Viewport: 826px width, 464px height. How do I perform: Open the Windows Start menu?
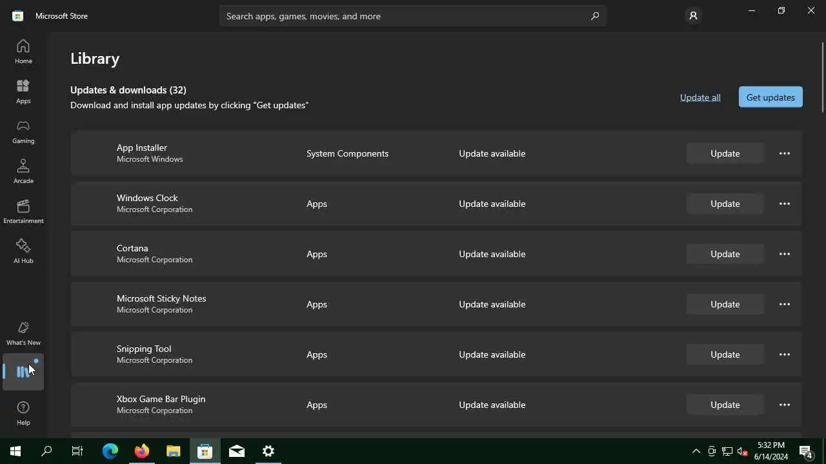[x=15, y=451]
